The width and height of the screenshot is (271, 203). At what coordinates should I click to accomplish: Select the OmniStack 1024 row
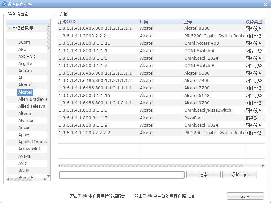click(161, 58)
